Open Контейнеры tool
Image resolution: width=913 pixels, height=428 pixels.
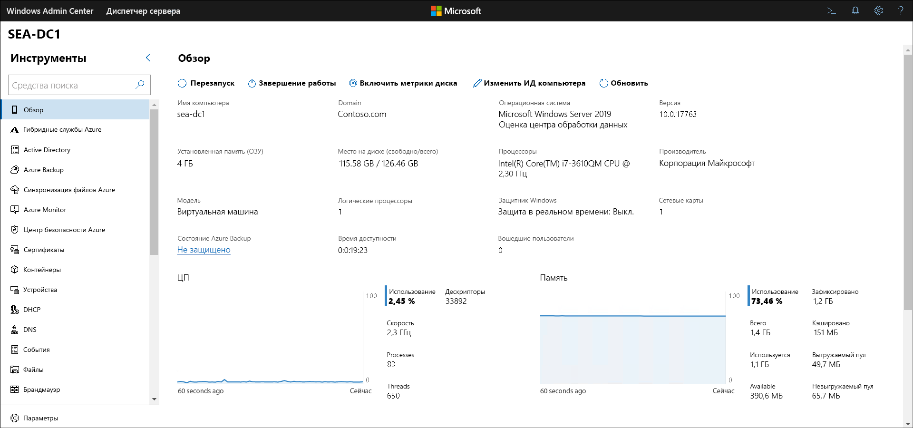pos(76,270)
